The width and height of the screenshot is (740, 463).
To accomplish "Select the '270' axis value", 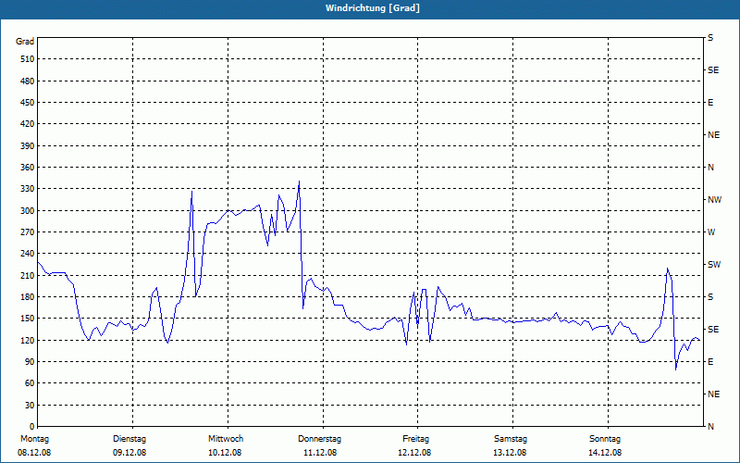I will (x=28, y=232).
